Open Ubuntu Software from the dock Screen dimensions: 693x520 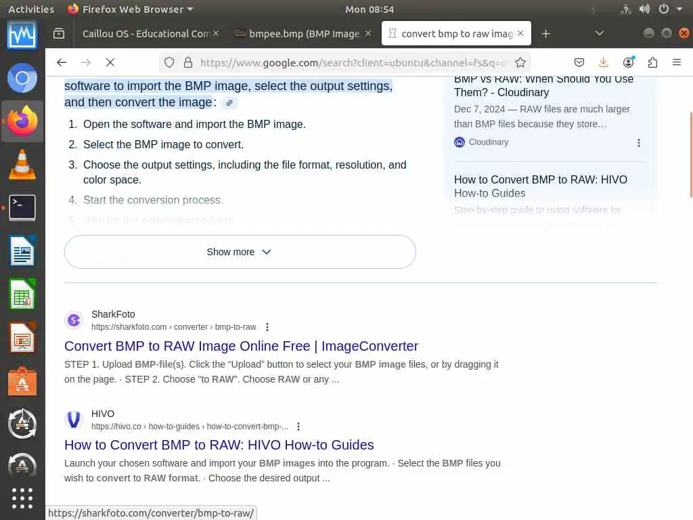tap(22, 381)
